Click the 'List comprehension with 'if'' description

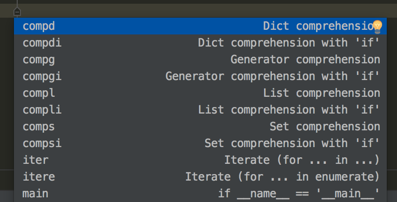tap(289, 109)
